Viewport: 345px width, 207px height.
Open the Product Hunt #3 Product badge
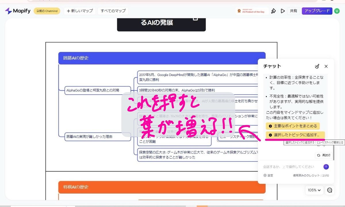(252, 11)
